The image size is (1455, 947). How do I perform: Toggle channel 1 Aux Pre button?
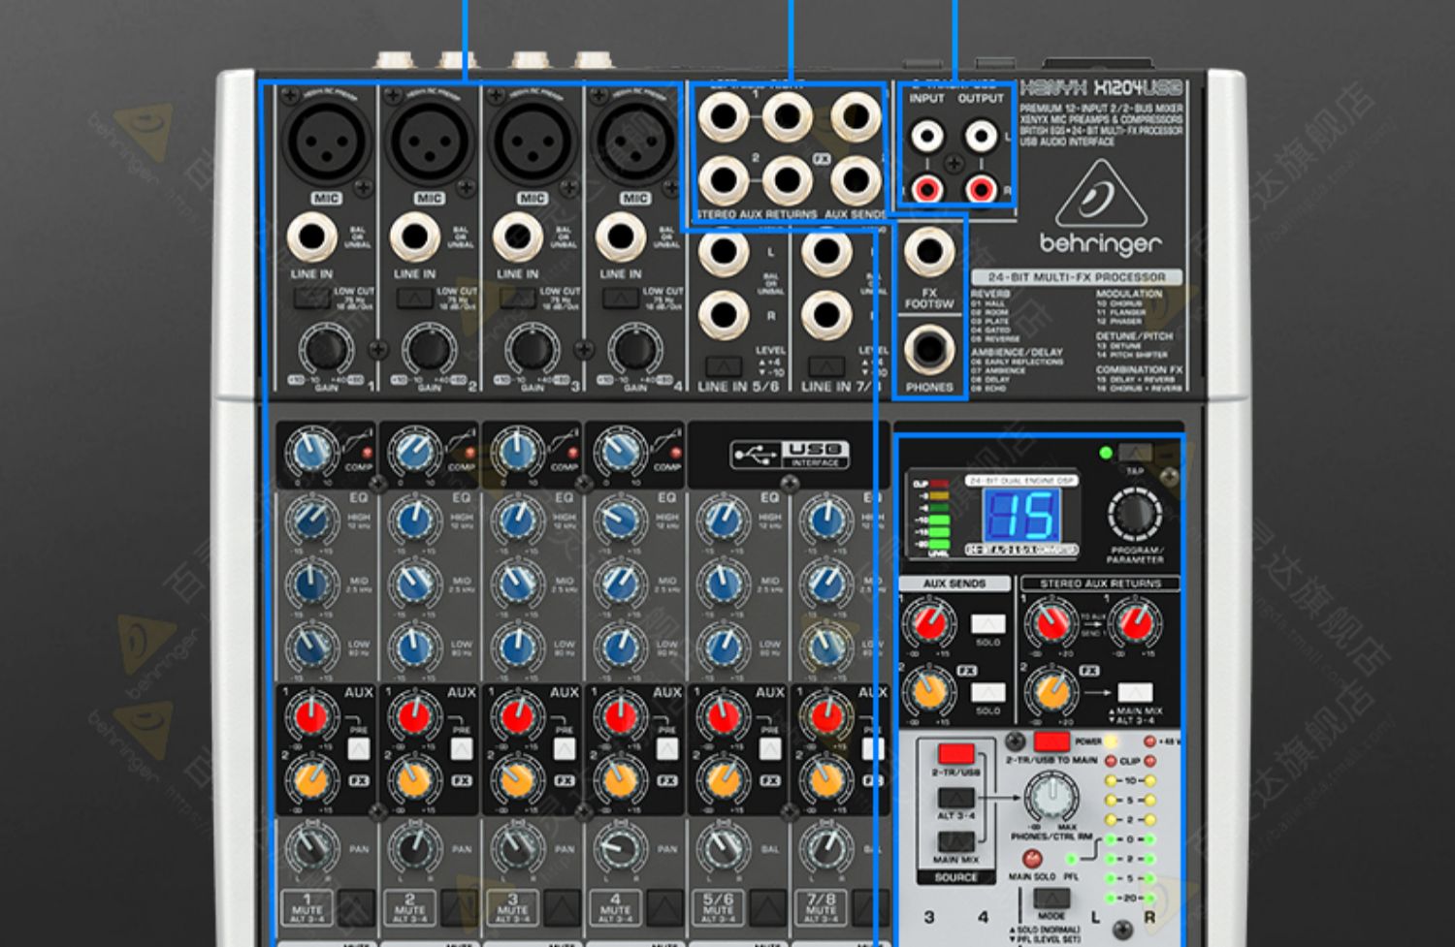pyautogui.click(x=358, y=749)
